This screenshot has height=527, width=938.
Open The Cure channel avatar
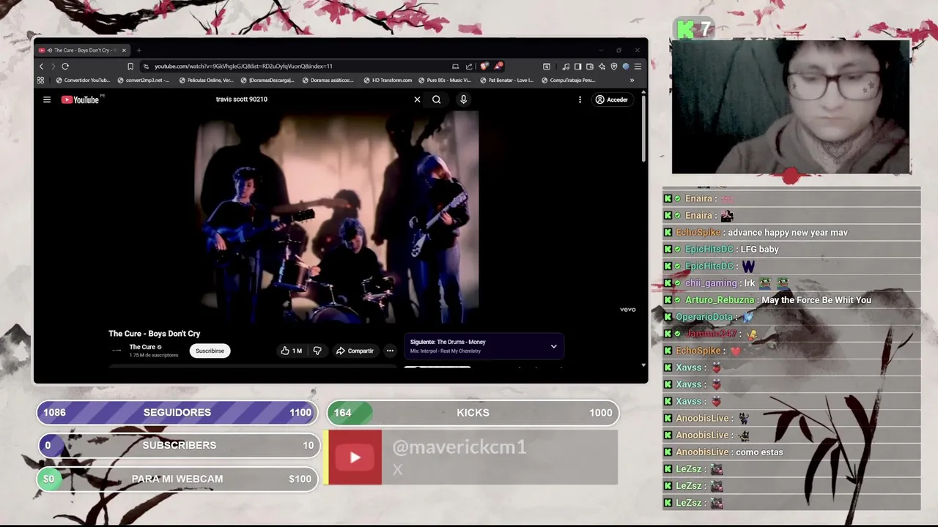pos(117,351)
